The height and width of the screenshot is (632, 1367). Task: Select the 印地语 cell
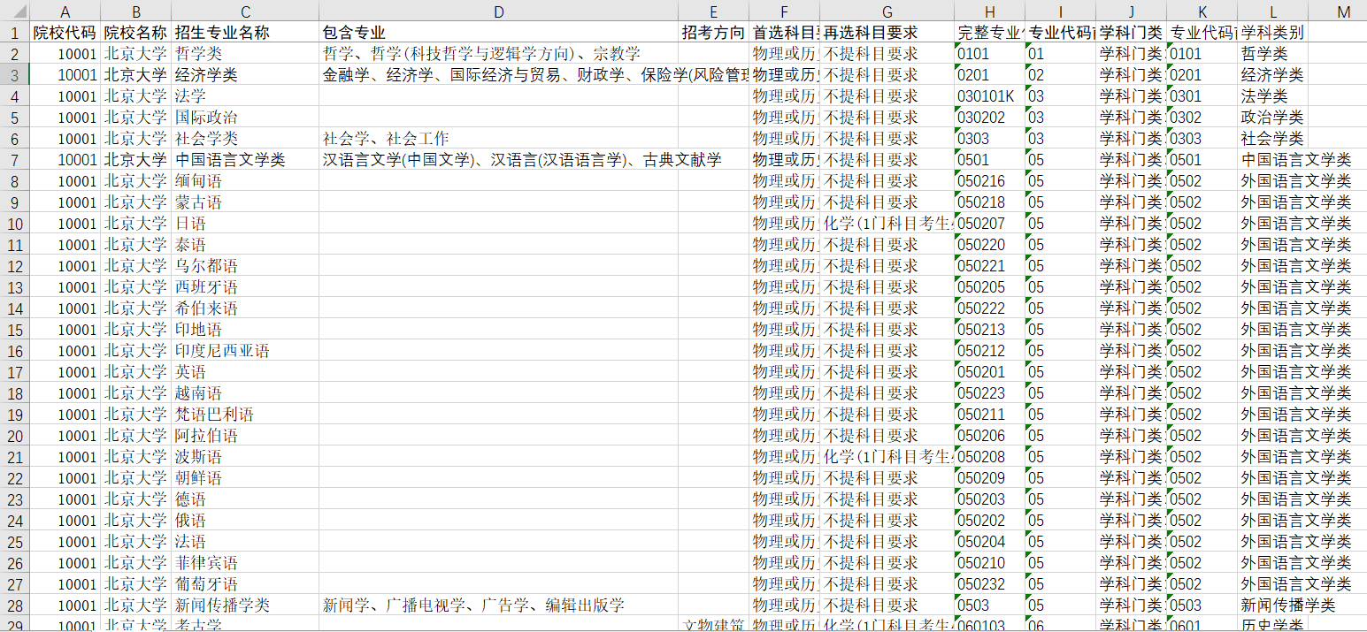click(245, 330)
